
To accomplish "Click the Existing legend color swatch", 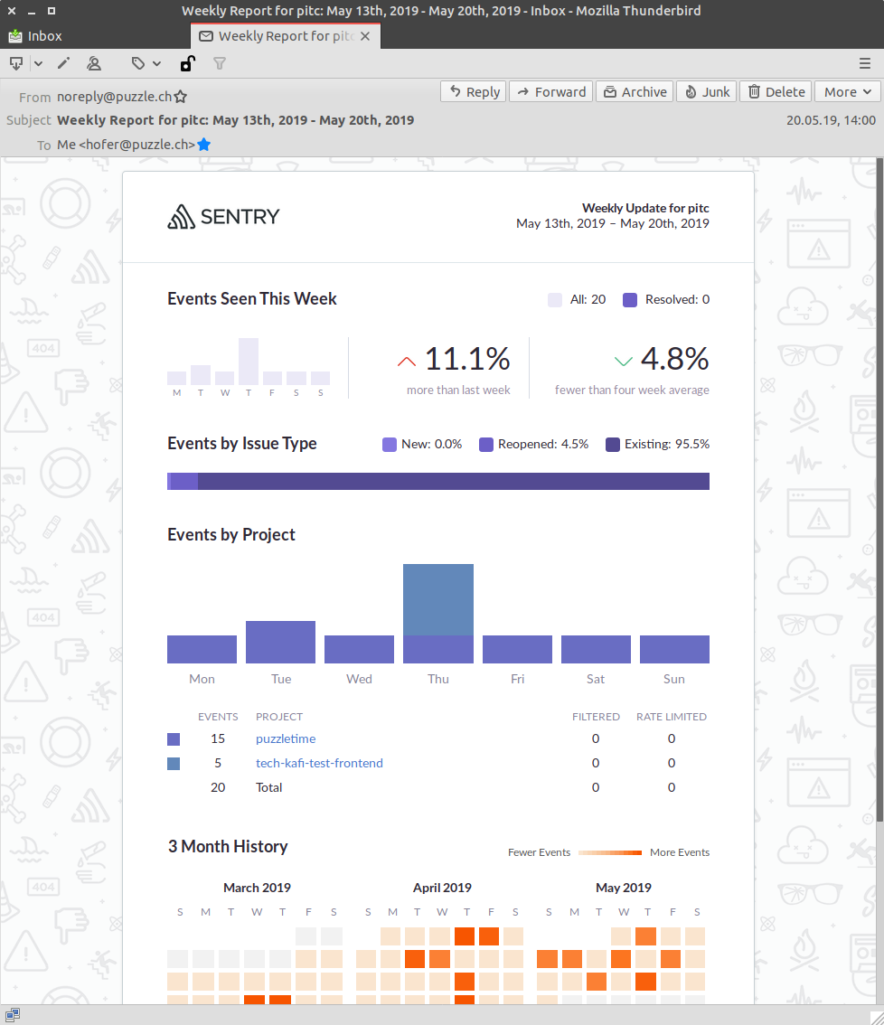I will (x=613, y=445).
